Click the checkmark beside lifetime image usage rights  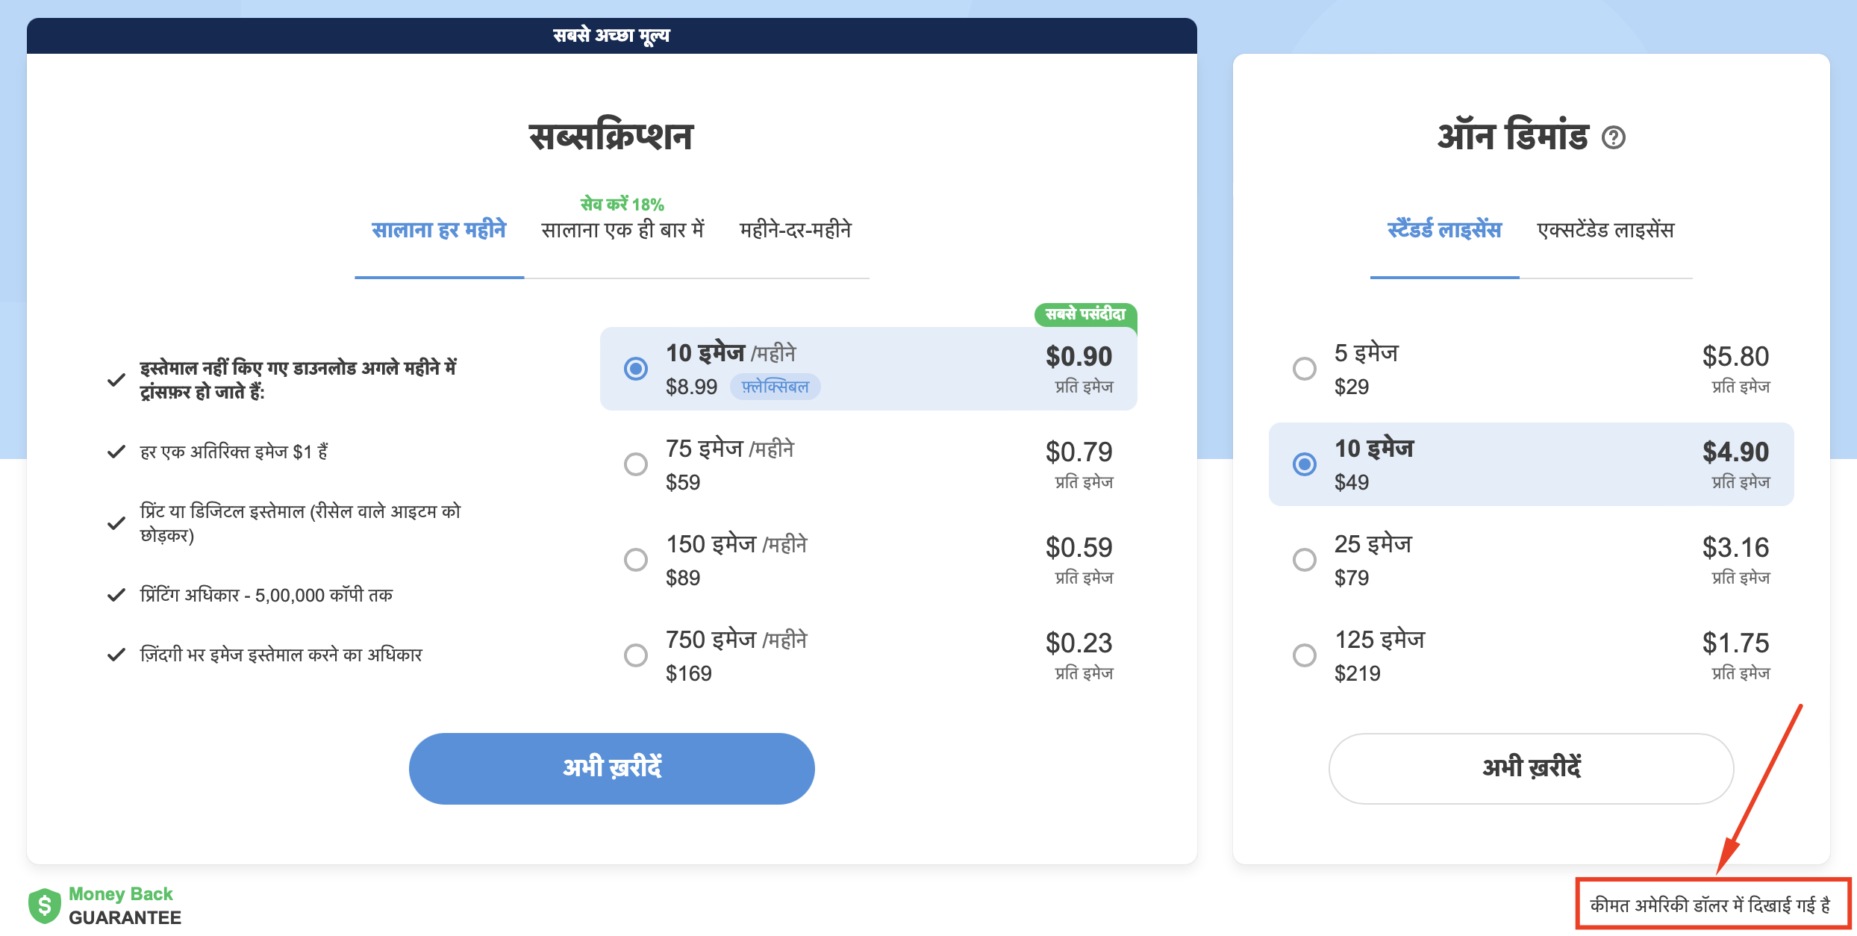pos(116,655)
